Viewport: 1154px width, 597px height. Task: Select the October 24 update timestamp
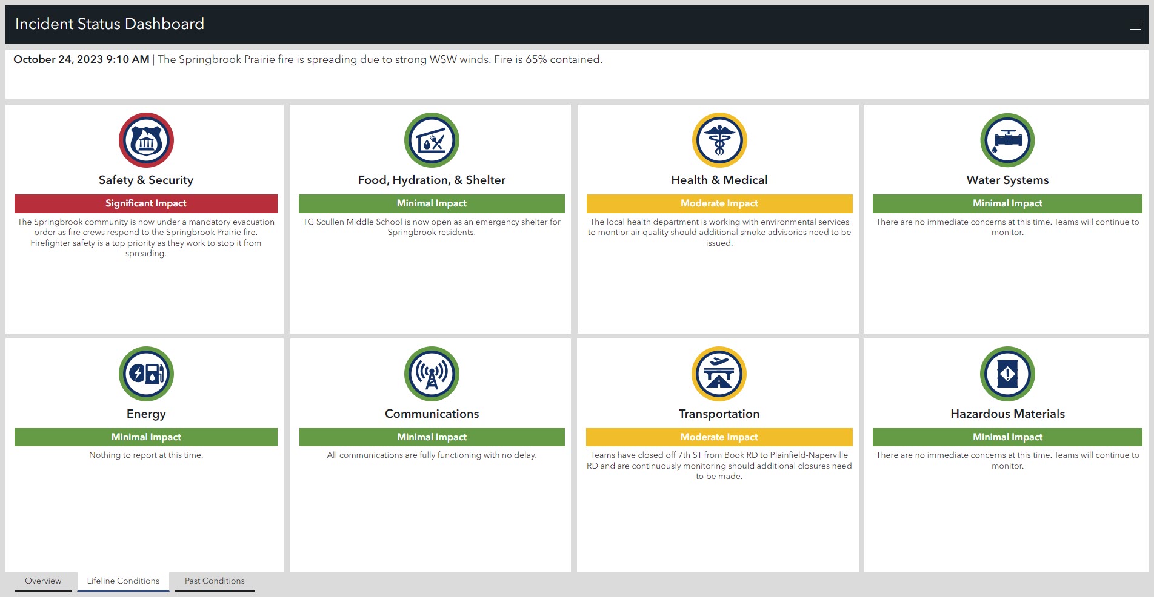pos(81,59)
